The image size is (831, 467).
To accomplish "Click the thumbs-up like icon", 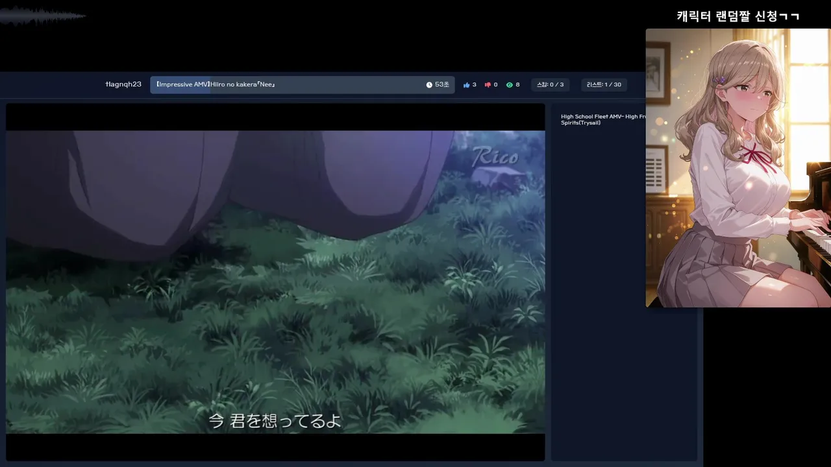I will coord(466,85).
